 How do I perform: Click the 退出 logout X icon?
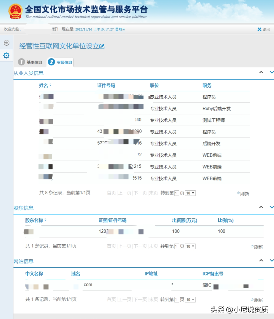point(259,30)
